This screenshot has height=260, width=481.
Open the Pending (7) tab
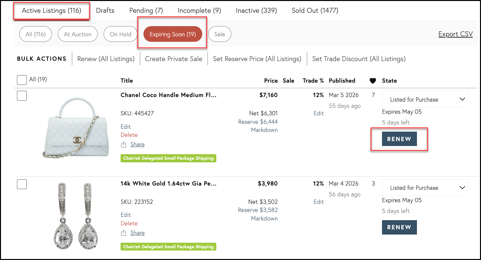tap(146, 10)
